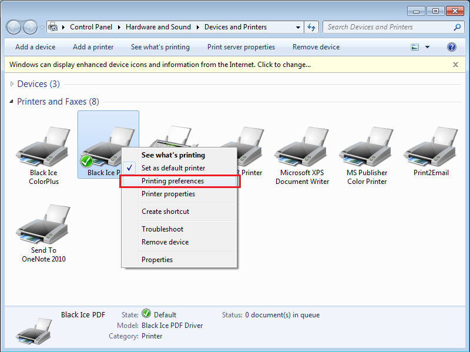The image size is (470, 352).
Task: Click the Black Ice PDF details pane thumbnail
Action: click(34, 331)
